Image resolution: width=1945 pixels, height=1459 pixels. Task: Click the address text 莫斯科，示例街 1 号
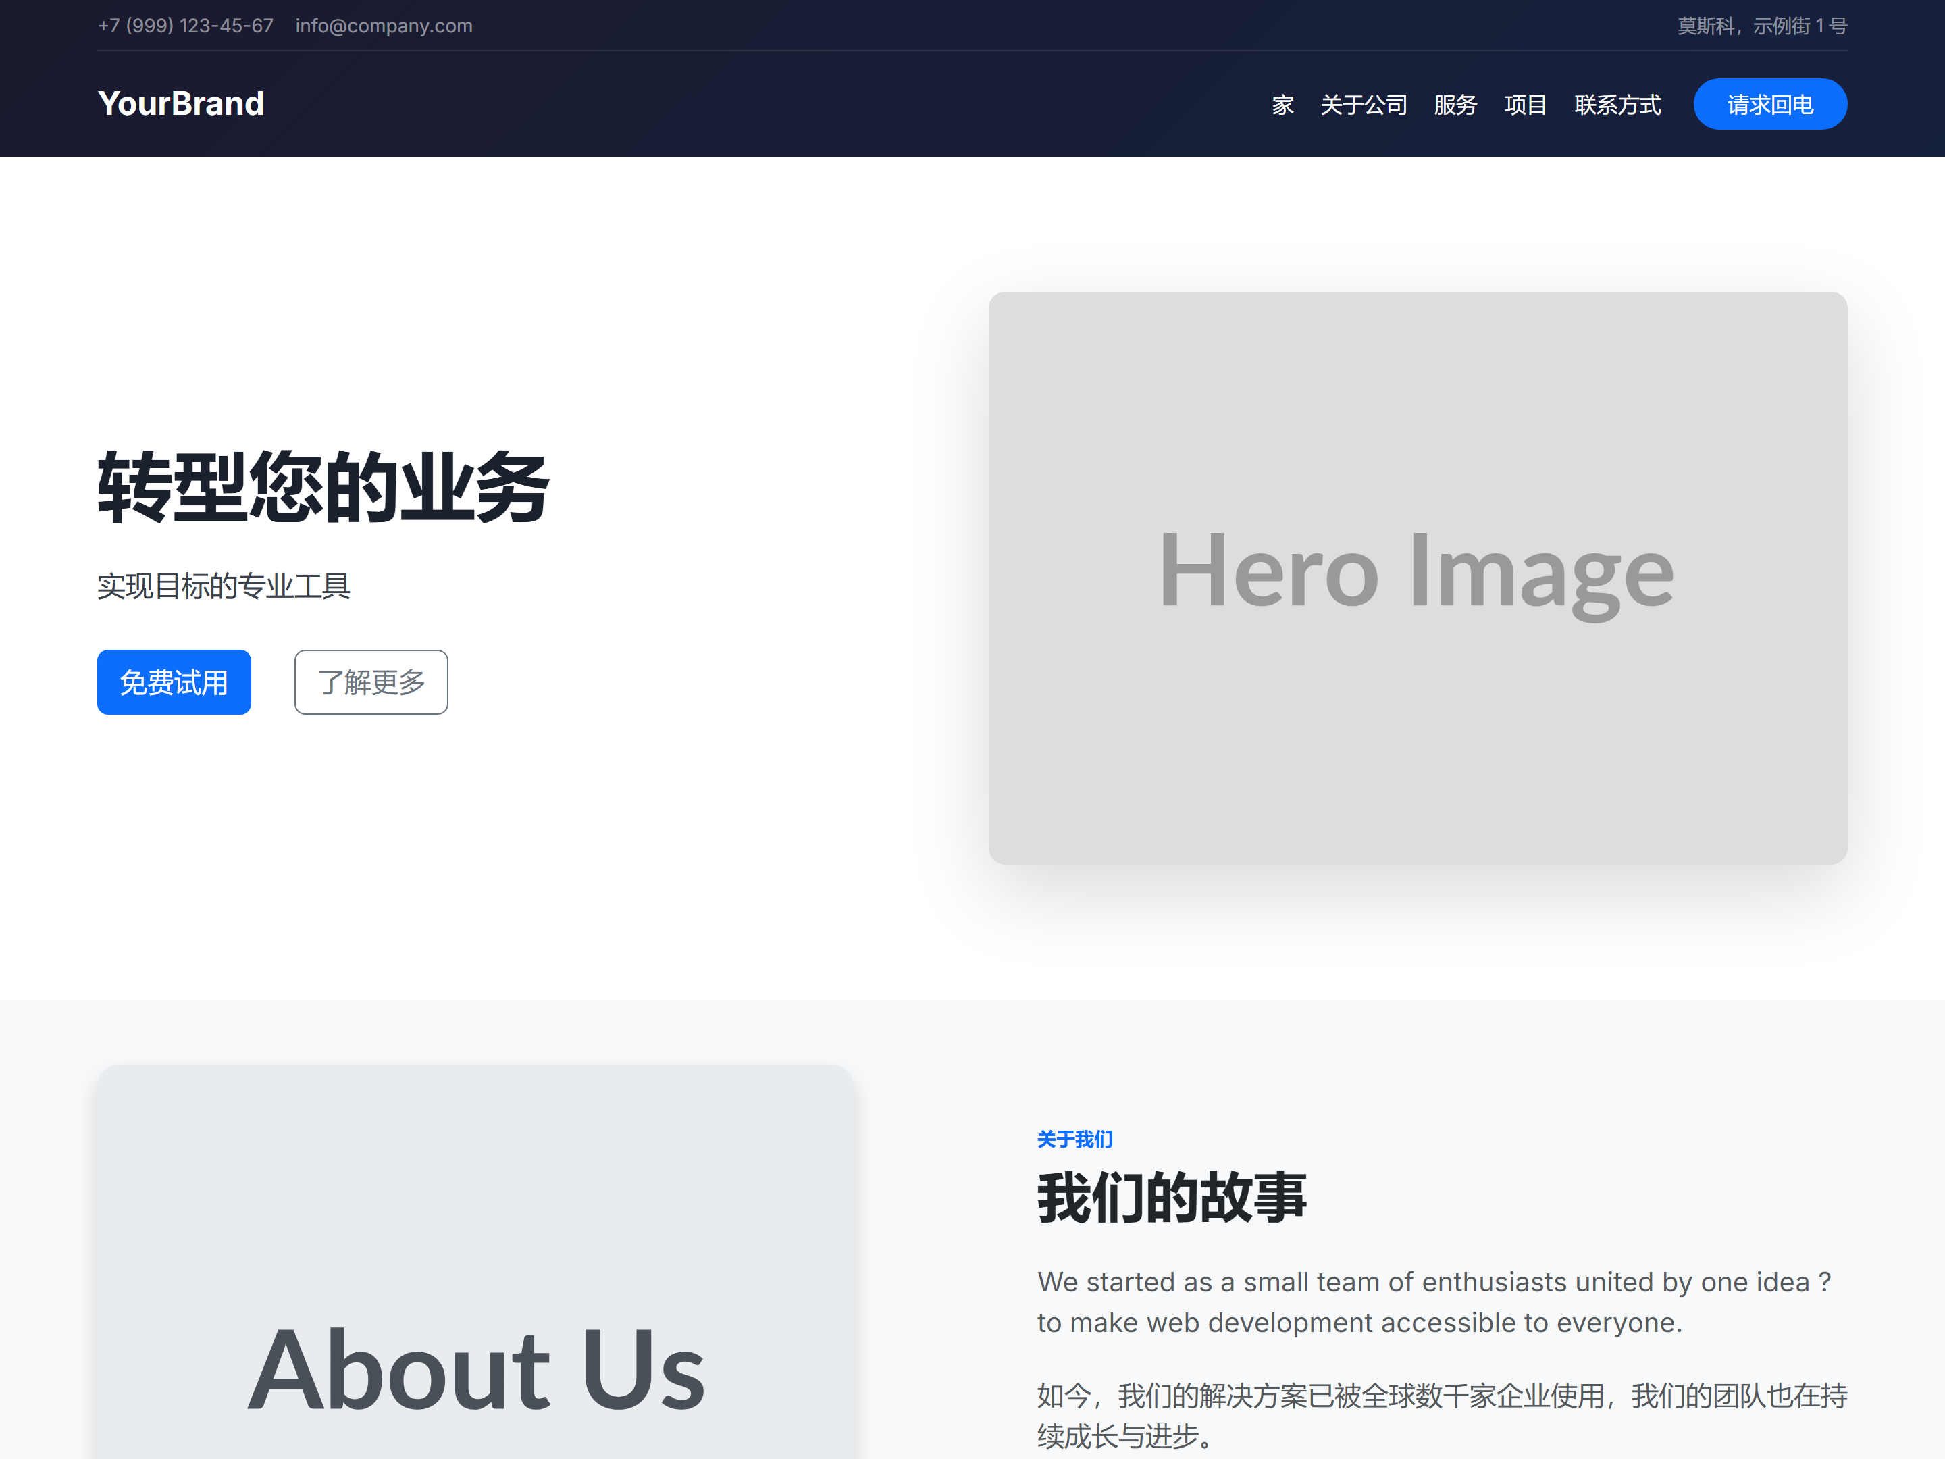tap(1762, 26)
